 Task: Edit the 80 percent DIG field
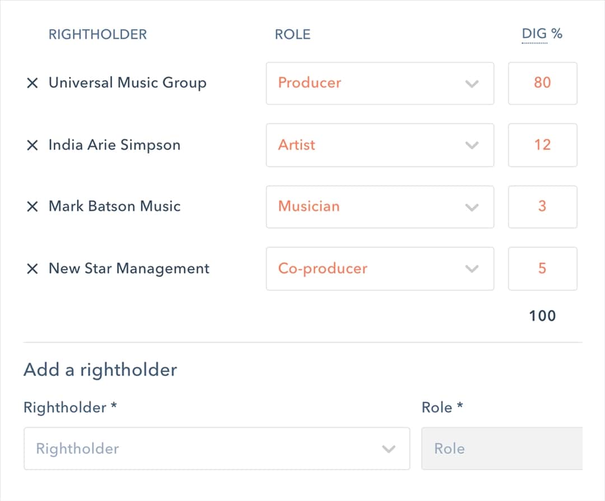point(542,83)
